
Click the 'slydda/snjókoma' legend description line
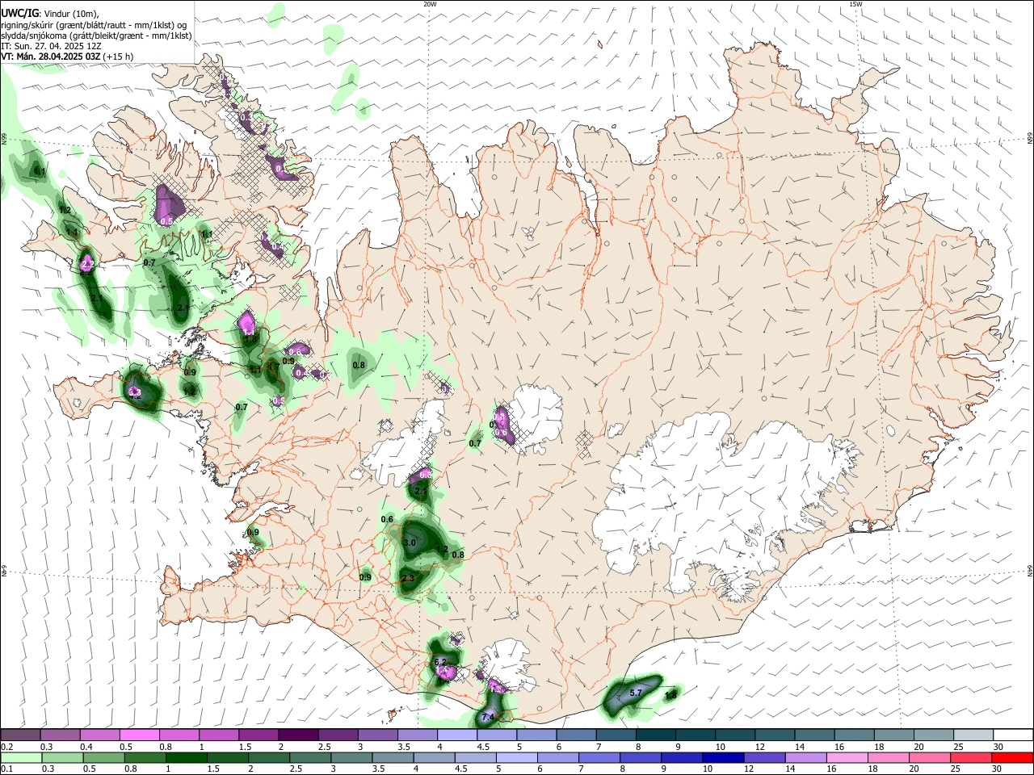[96, 36]
